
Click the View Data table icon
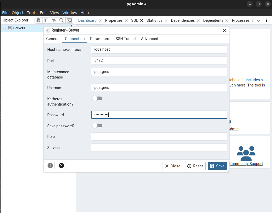coord(46,20)
